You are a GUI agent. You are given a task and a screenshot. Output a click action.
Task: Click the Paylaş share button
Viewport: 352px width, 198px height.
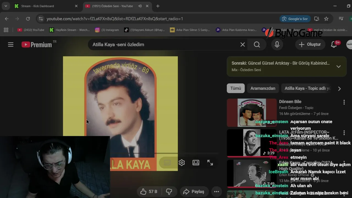click(194, 192)
